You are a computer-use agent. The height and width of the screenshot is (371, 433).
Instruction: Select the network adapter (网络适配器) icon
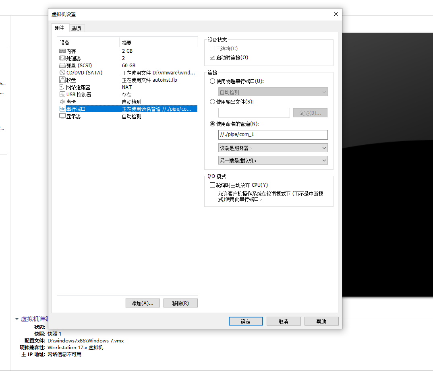click(x=62, y=87)
